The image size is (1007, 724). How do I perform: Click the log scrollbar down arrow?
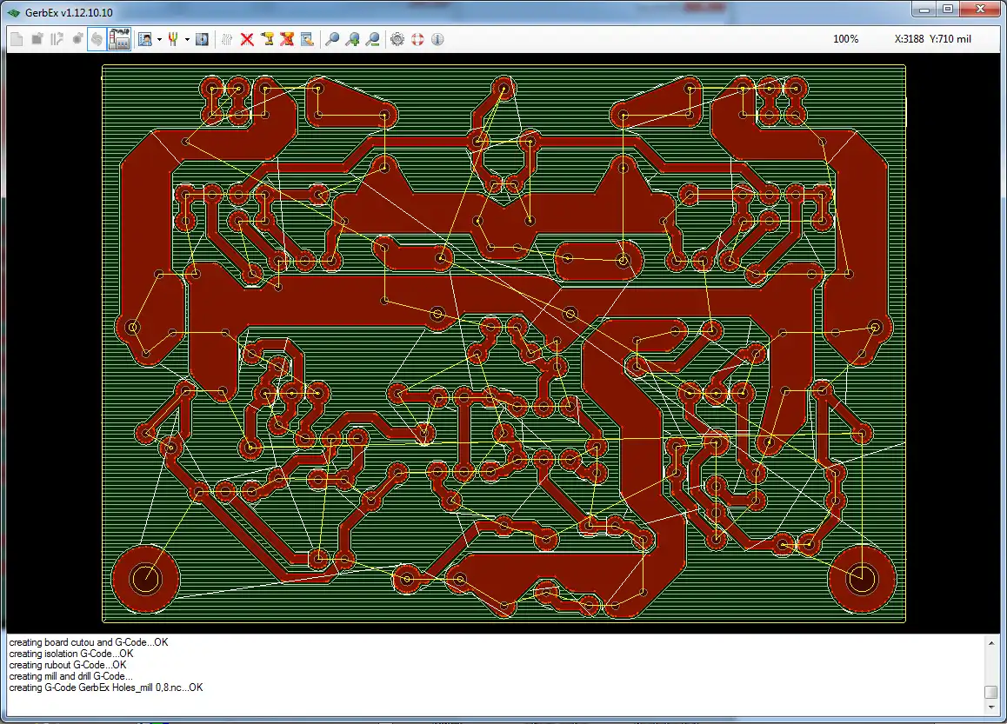click(991, 707)
